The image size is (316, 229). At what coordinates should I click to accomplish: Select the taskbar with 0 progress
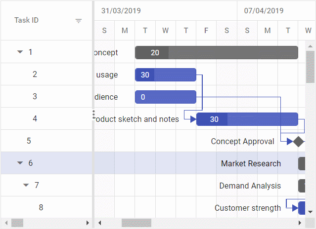pyautogui.click(x=166, y=97)
